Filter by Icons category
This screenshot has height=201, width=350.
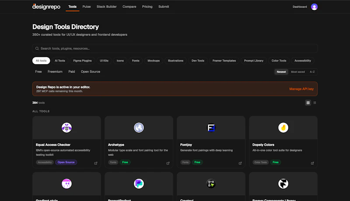(120, 61)
